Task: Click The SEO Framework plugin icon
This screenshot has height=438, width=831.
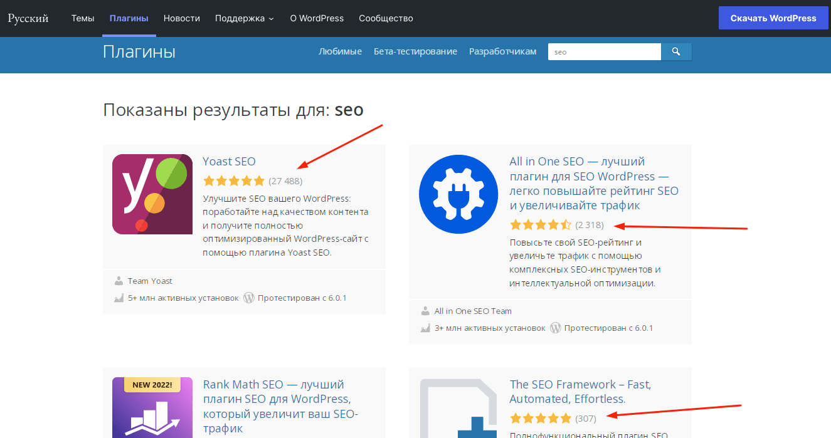Action: point(458,409)
